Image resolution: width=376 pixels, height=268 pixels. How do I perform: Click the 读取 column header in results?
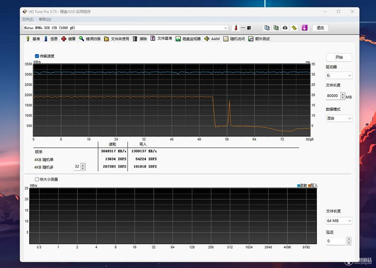[112, 144]
